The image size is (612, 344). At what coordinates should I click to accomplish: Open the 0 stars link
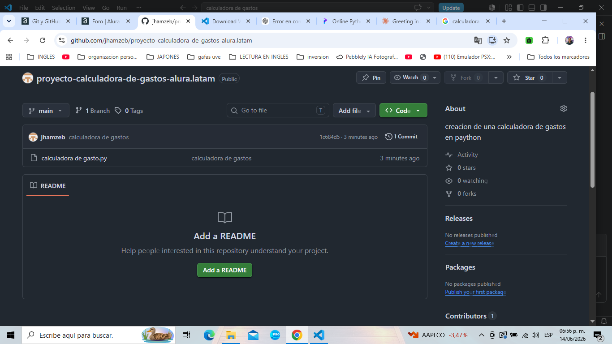pos(461,168)
